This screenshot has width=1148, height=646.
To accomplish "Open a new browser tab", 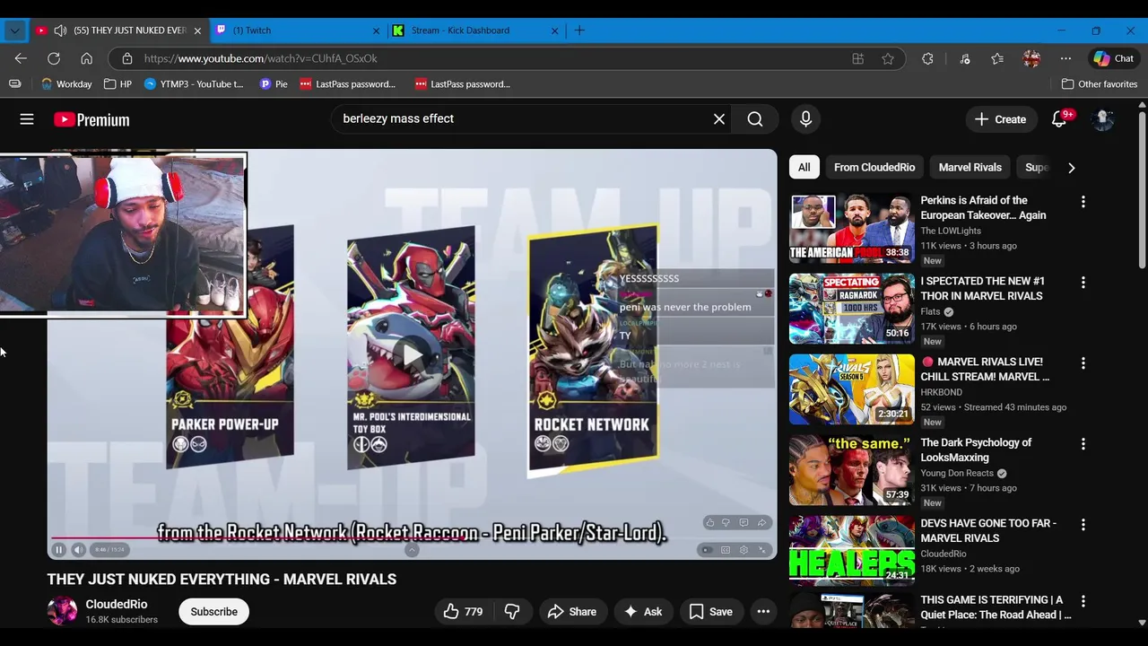I will 579,31.
